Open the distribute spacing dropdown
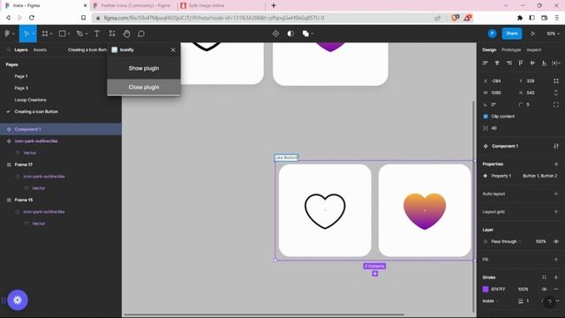 coord(556,63)
